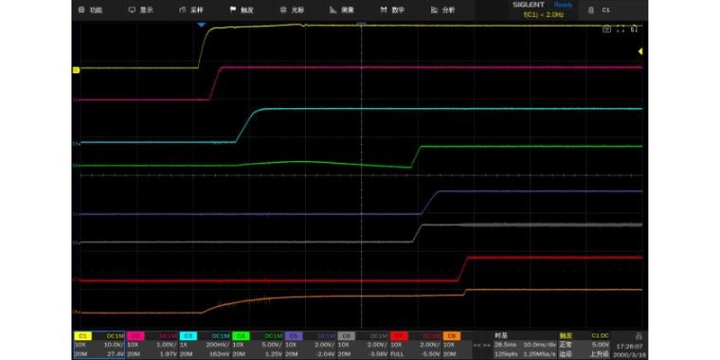This screenshot has width=720, height=360.
Task: Toggle the purple C5 channel badge
Action: [x=294, y=336]
